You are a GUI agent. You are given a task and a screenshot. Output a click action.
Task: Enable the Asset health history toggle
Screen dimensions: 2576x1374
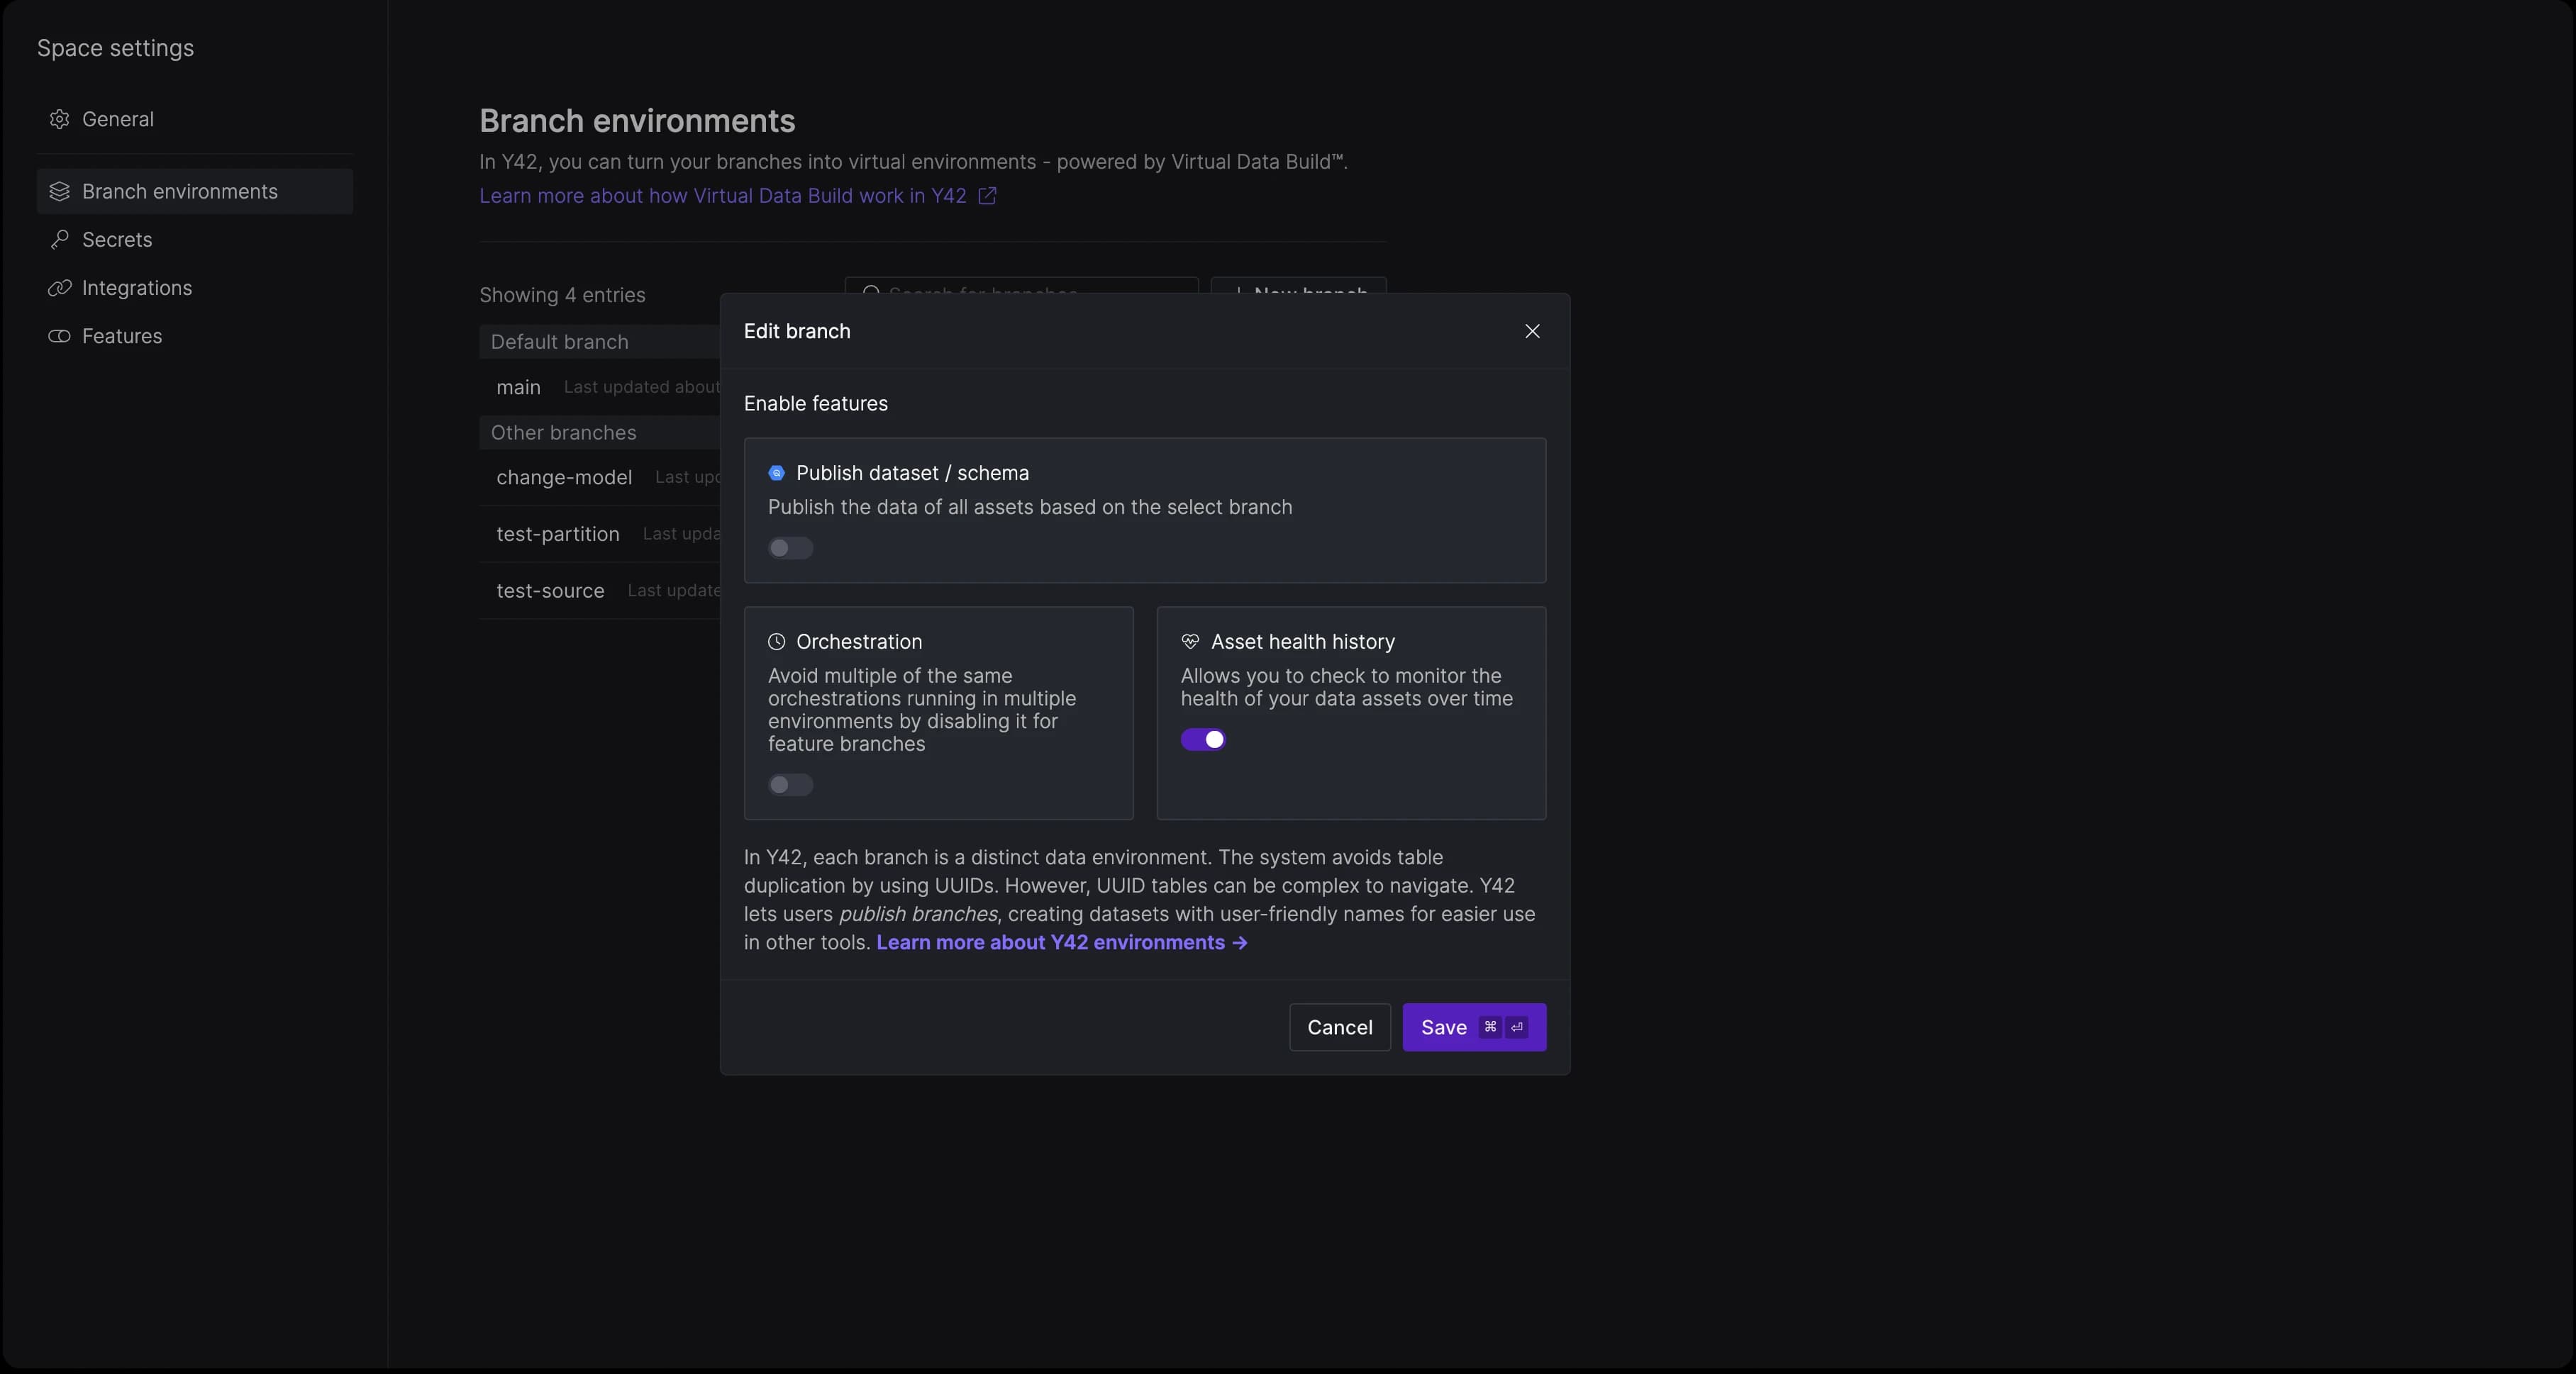click(1203, 739)
